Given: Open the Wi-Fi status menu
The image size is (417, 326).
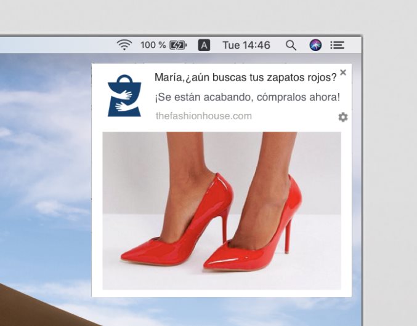Looking at the screenshot, I should tap(124, 45).
